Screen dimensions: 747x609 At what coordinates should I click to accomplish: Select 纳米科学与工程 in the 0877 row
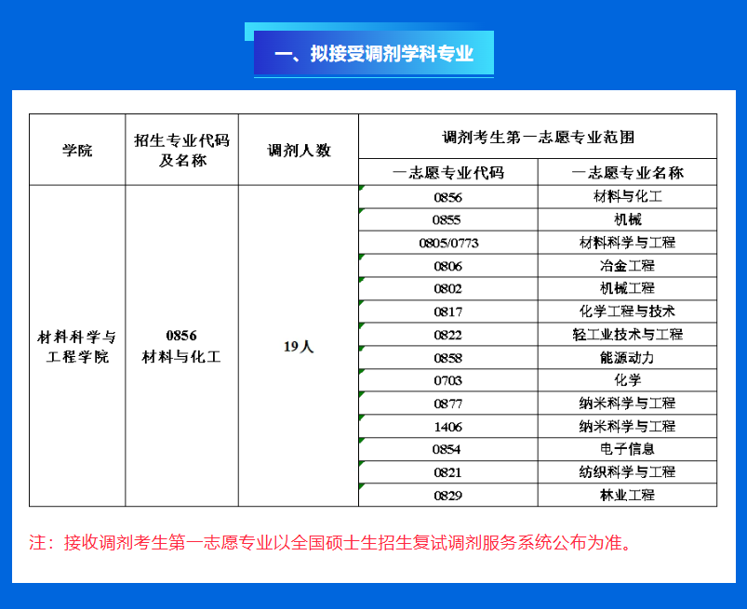pyautogui.click(x=627, y=404)
